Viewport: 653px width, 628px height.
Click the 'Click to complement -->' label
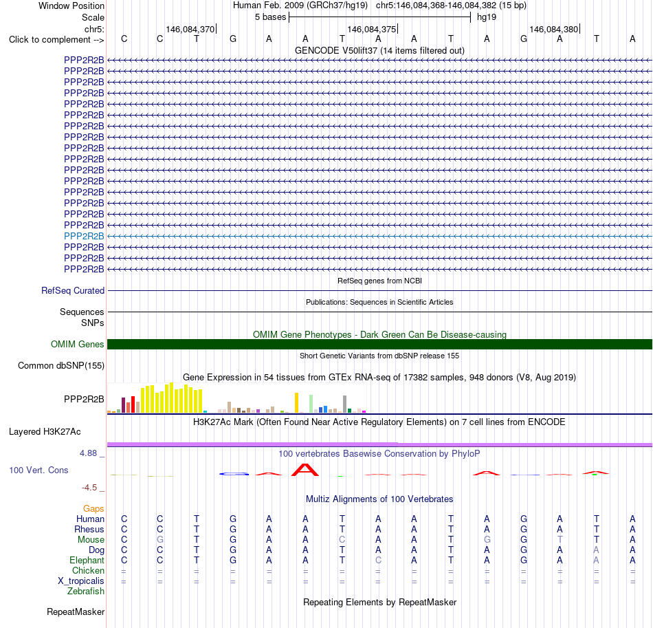[56, 40]
